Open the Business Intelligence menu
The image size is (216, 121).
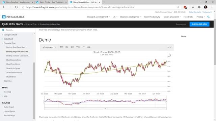[x=131, y=17]
